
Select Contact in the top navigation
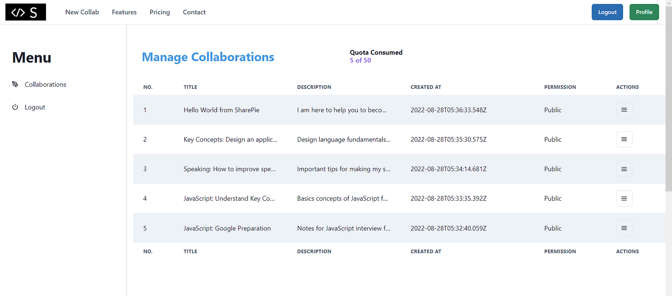coord(194,12)
